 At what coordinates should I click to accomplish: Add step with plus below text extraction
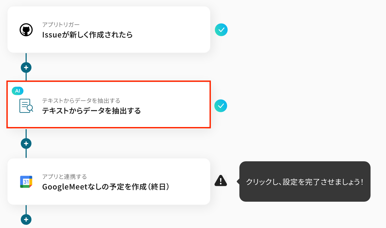(x=26, y=143)
